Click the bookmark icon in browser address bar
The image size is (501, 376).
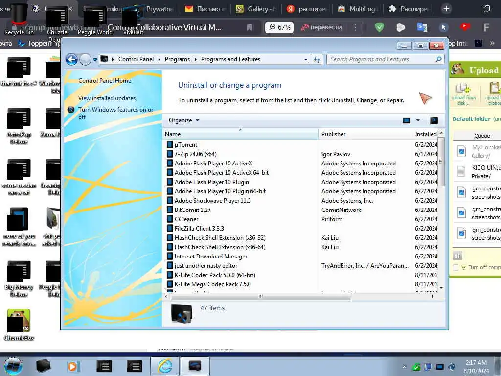(x=250, y=27)
